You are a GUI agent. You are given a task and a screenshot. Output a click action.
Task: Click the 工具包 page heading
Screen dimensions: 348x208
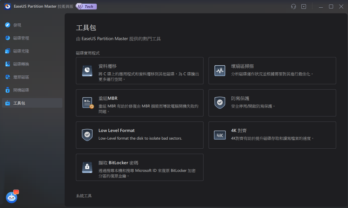tap(86, 28)
